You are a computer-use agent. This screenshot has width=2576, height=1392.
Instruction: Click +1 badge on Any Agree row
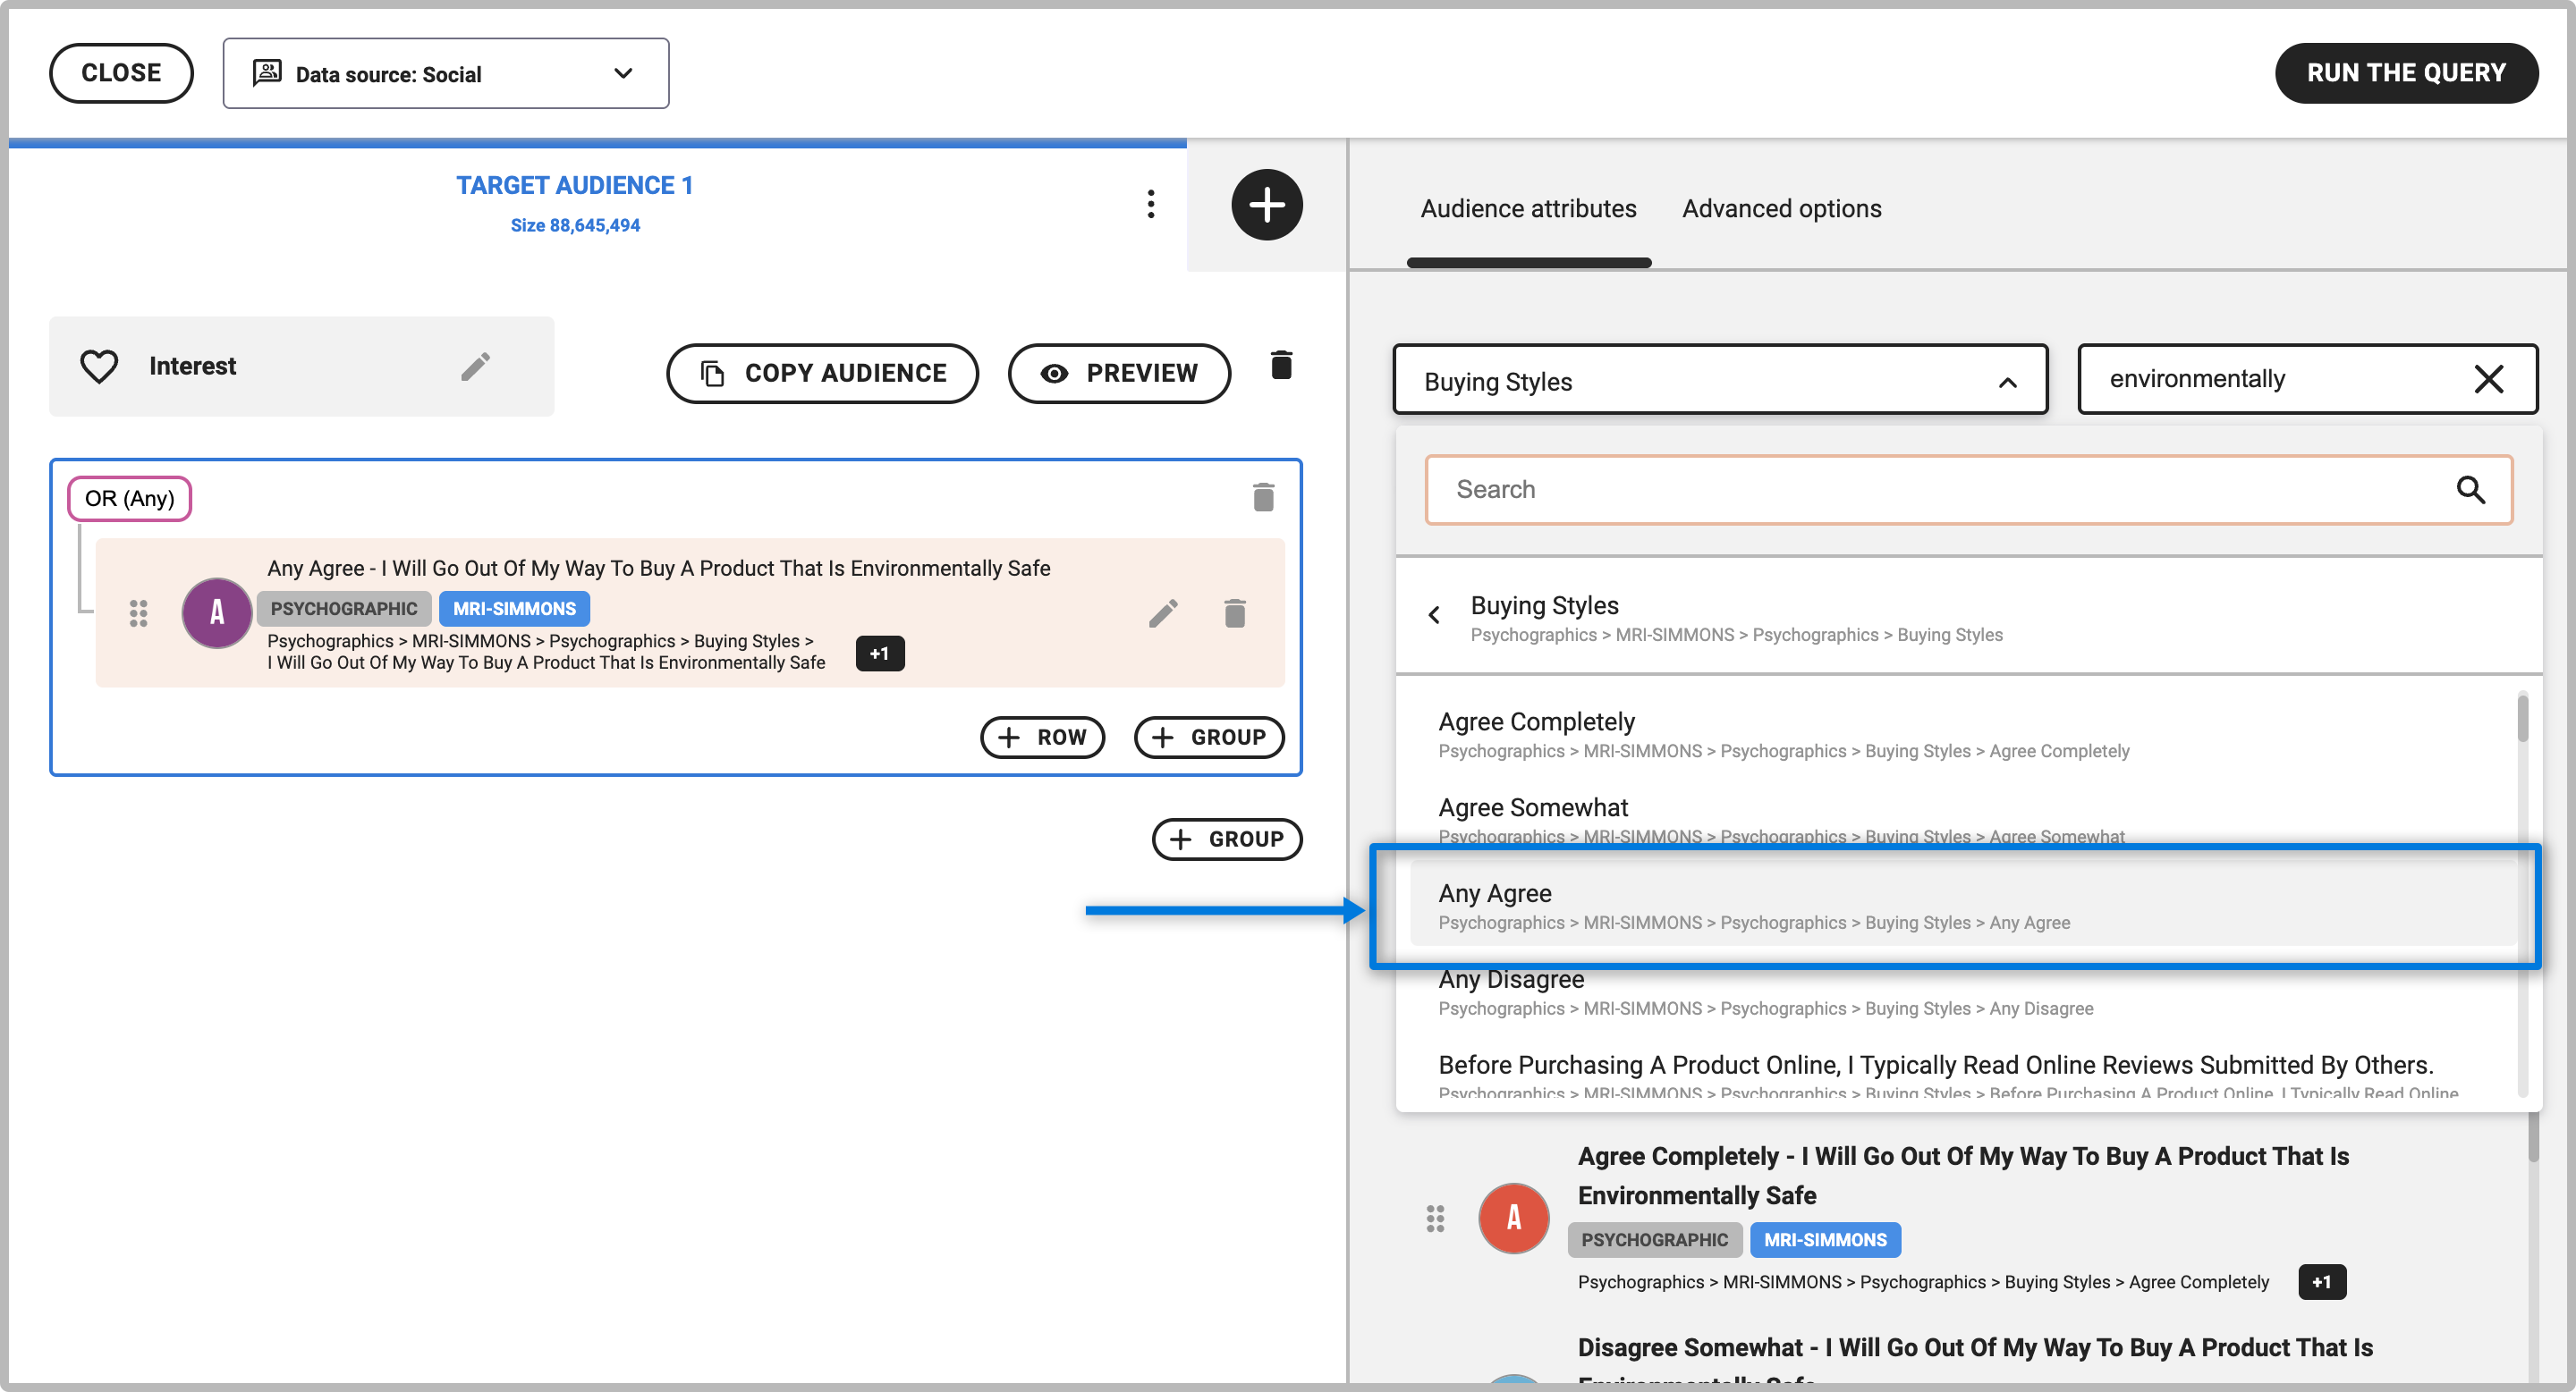(x=879, y=654)
